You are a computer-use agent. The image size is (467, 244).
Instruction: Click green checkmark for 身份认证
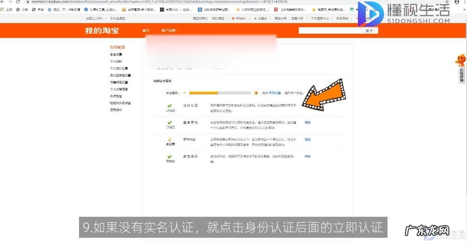170,106
